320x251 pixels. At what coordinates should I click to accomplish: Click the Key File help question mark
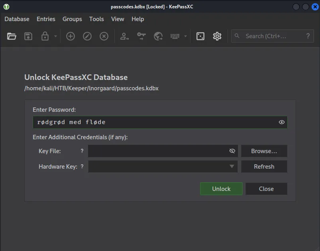pyautogui.click(x=82, y=151)
